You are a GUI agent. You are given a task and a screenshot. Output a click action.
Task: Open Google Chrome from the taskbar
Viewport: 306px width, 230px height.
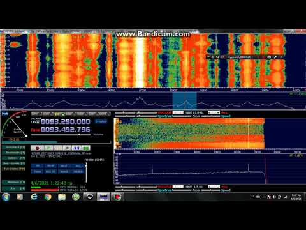[48, 197]
